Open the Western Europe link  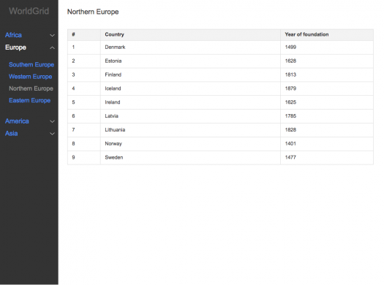coord(31,77)
